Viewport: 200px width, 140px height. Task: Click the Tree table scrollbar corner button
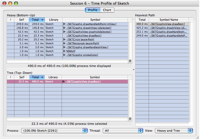click(x=130, y=119)
